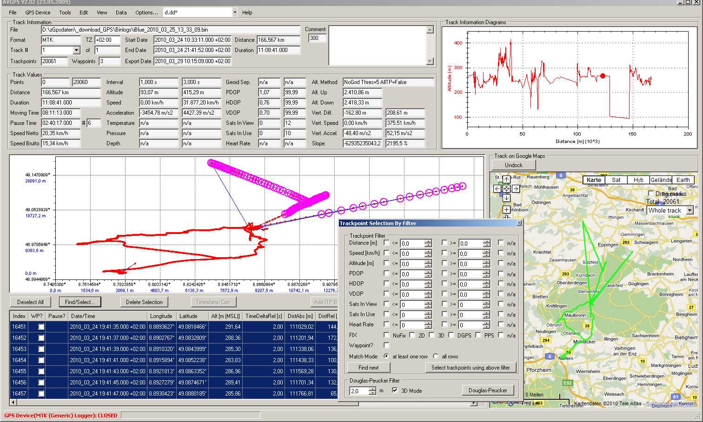The image size is (703, 422).
Task: Pan the Google map up
Action: [506, 179]
